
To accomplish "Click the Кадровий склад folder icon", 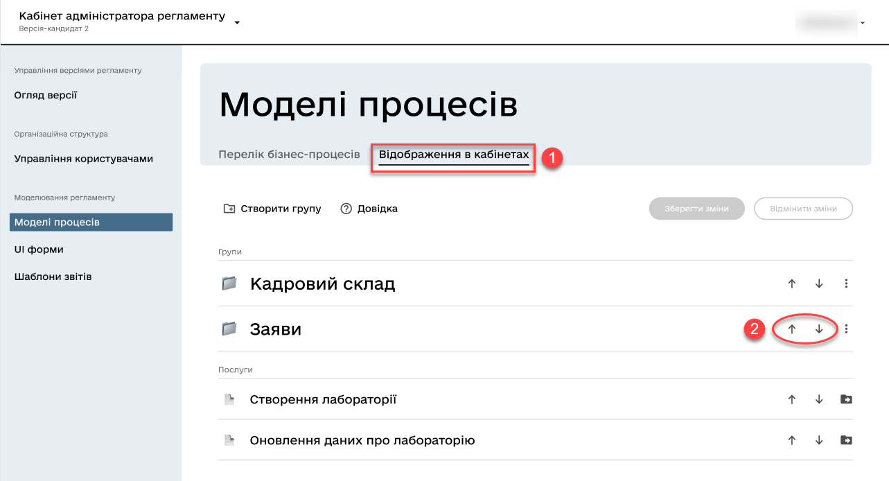I will [229, 283].
